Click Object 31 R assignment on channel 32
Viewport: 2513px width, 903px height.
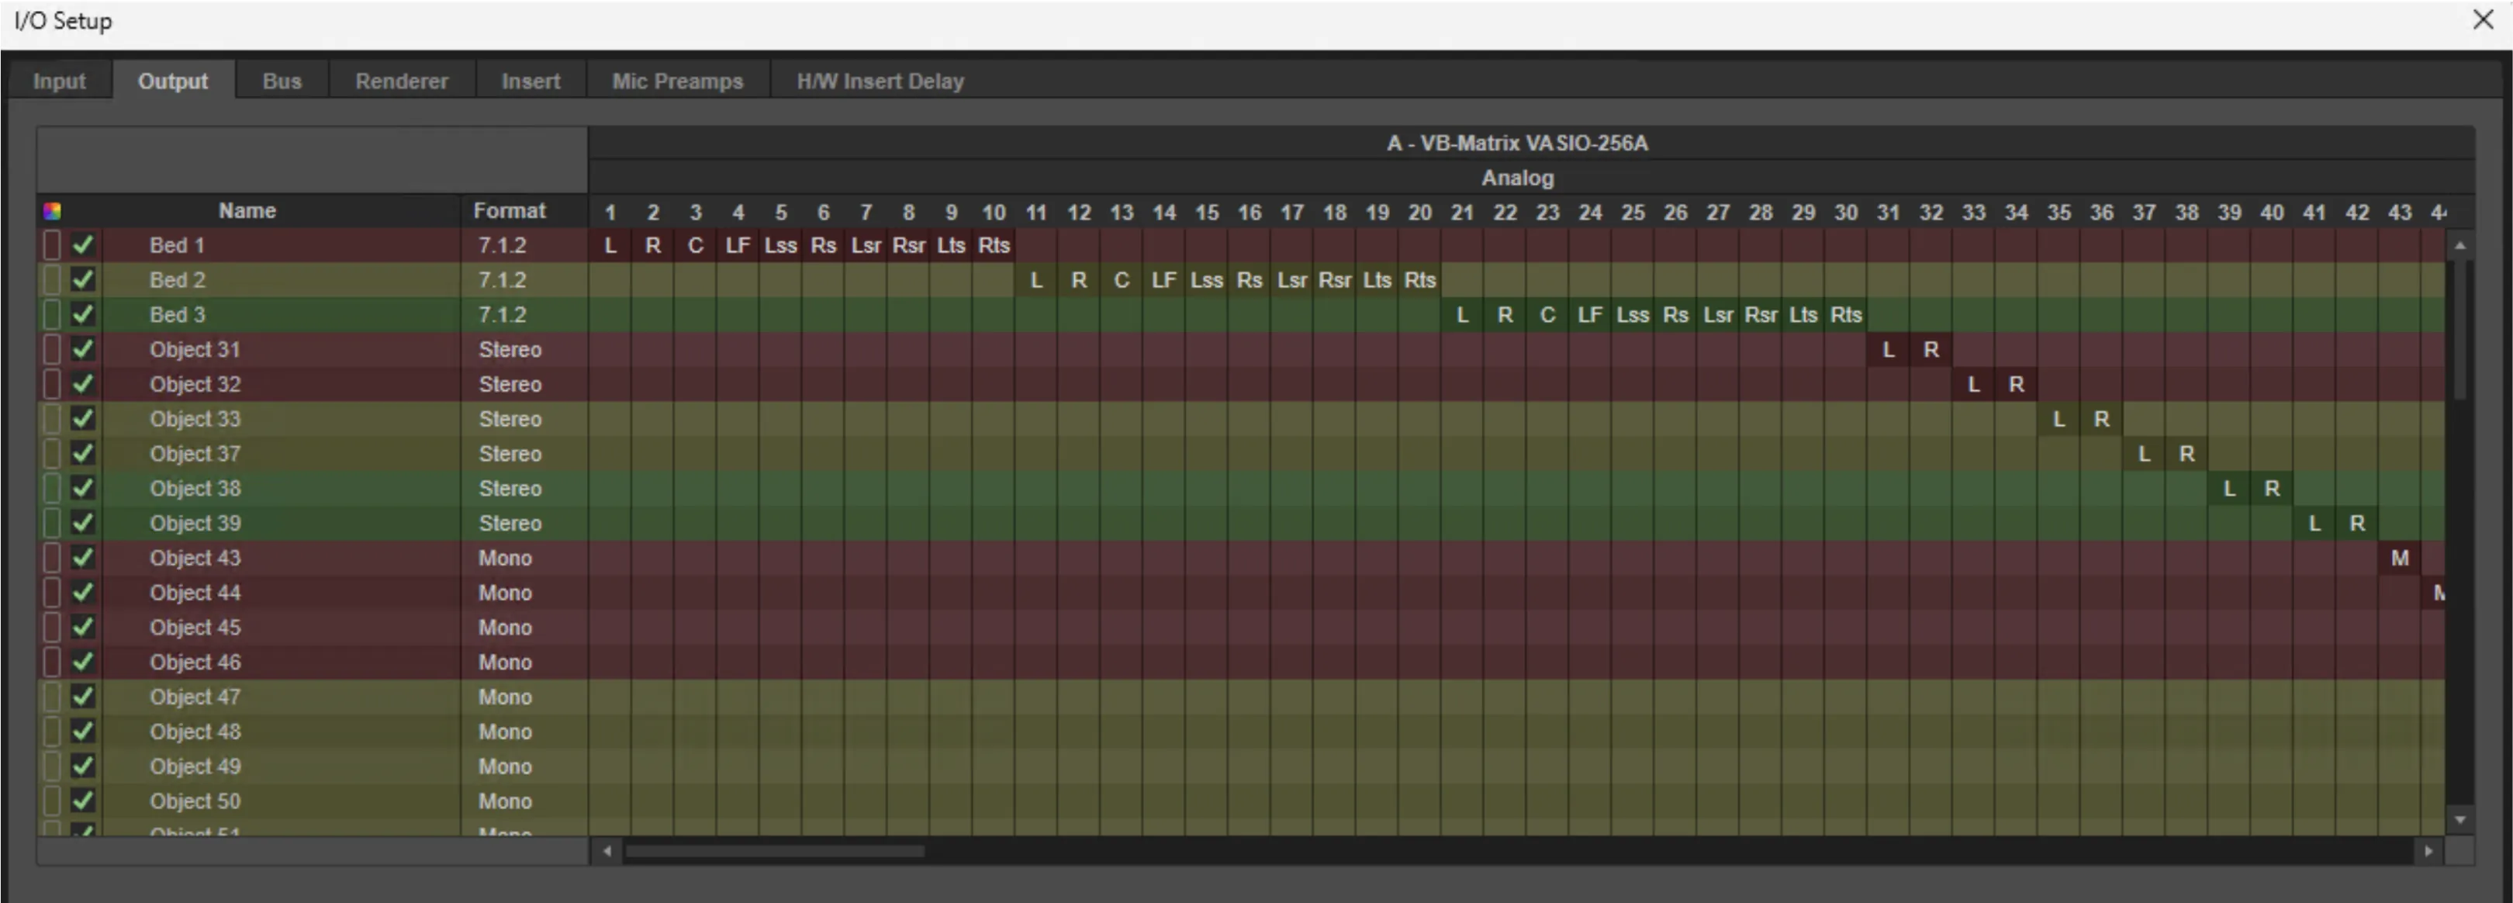click(1931, 349)
